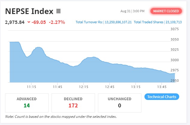This screenshot has width=190, height=125.
Task: Click the Market Closed status badge
Action: (x=166, y=11)
